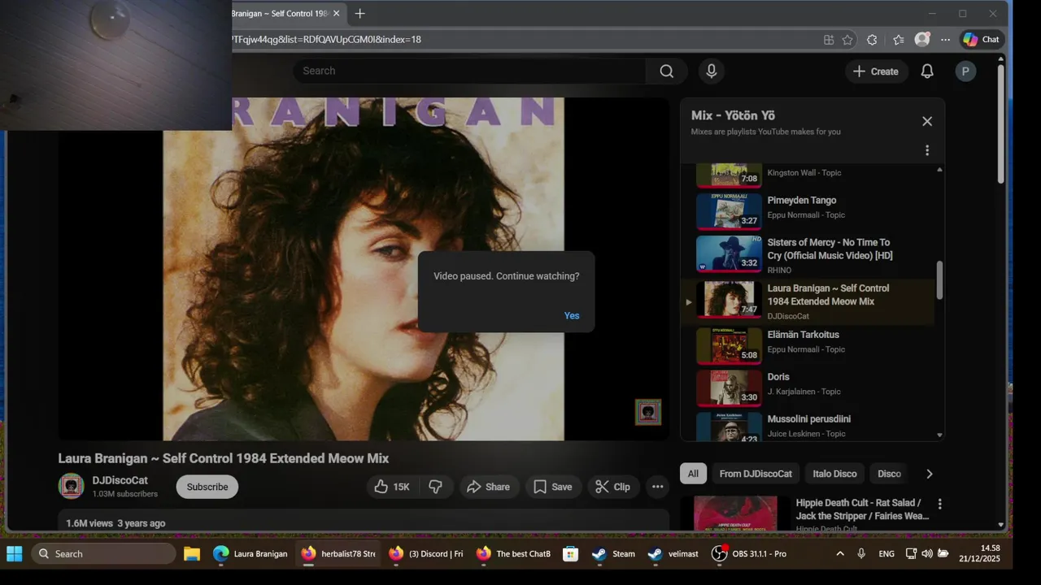Screen dimensions: 1041x585
Task: Start voice search with the microphone icon
Action: (x=712, y=71)
